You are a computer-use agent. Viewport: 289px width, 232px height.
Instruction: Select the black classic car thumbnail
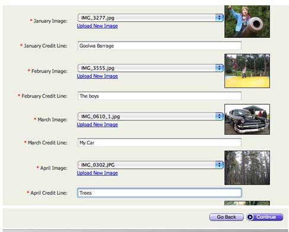[x=247, y=120]
